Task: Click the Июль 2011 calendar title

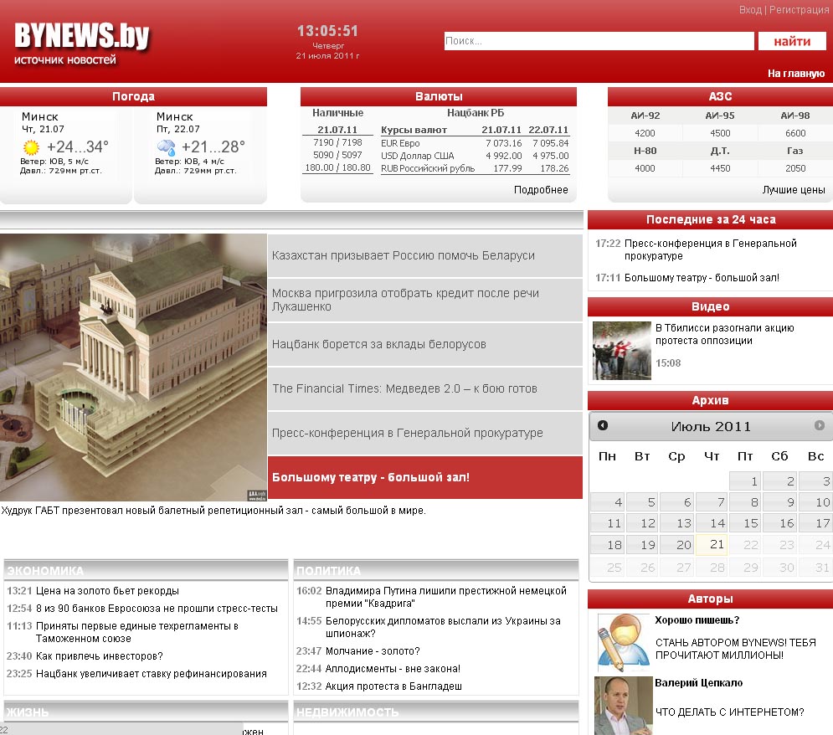Action: [711, 426]
